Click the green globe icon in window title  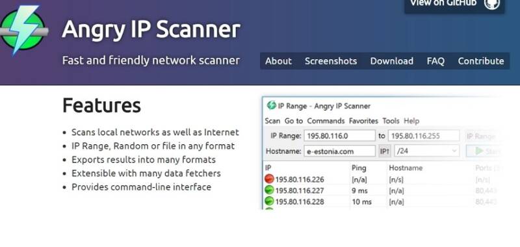coord(271,105)
